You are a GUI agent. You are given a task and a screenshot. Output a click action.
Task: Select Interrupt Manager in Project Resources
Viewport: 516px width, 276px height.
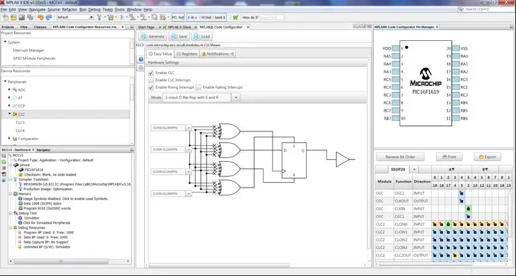(28, 50)
